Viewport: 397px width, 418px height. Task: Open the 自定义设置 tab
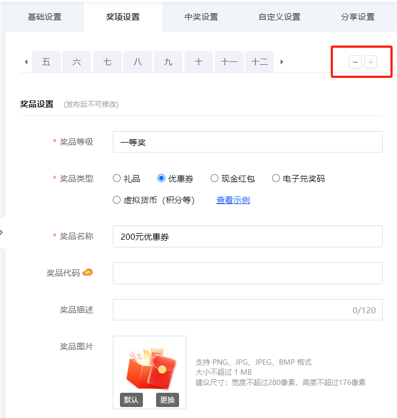tap(279, 17)
